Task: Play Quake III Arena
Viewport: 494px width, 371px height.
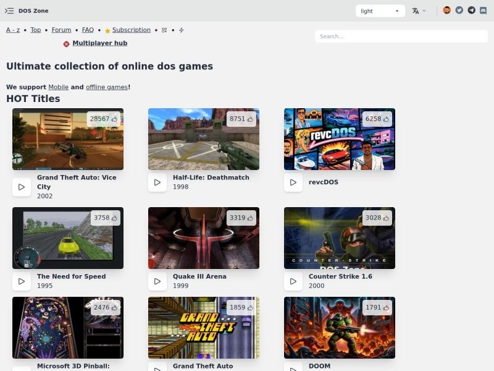Action: [x=157, y=281]
